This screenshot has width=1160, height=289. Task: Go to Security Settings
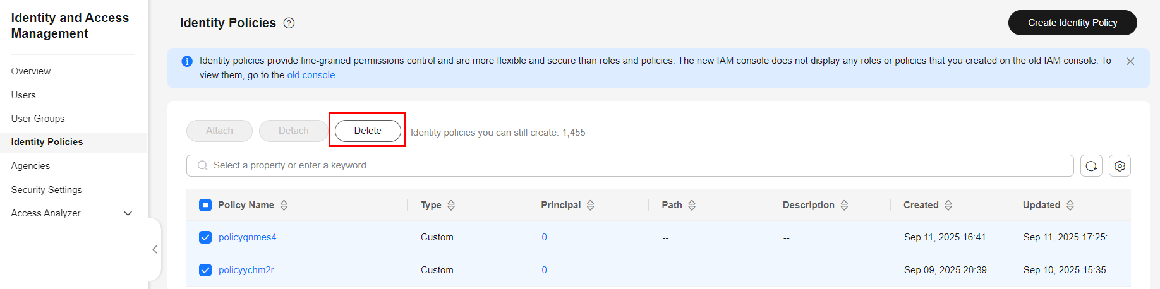coord(46,190)
